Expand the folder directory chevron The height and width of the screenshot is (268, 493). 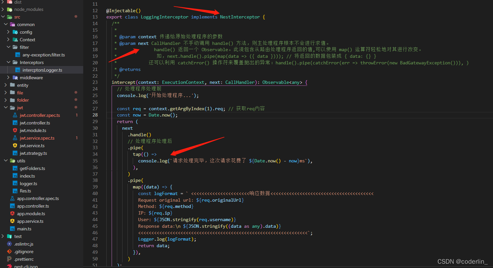point(6,100)
